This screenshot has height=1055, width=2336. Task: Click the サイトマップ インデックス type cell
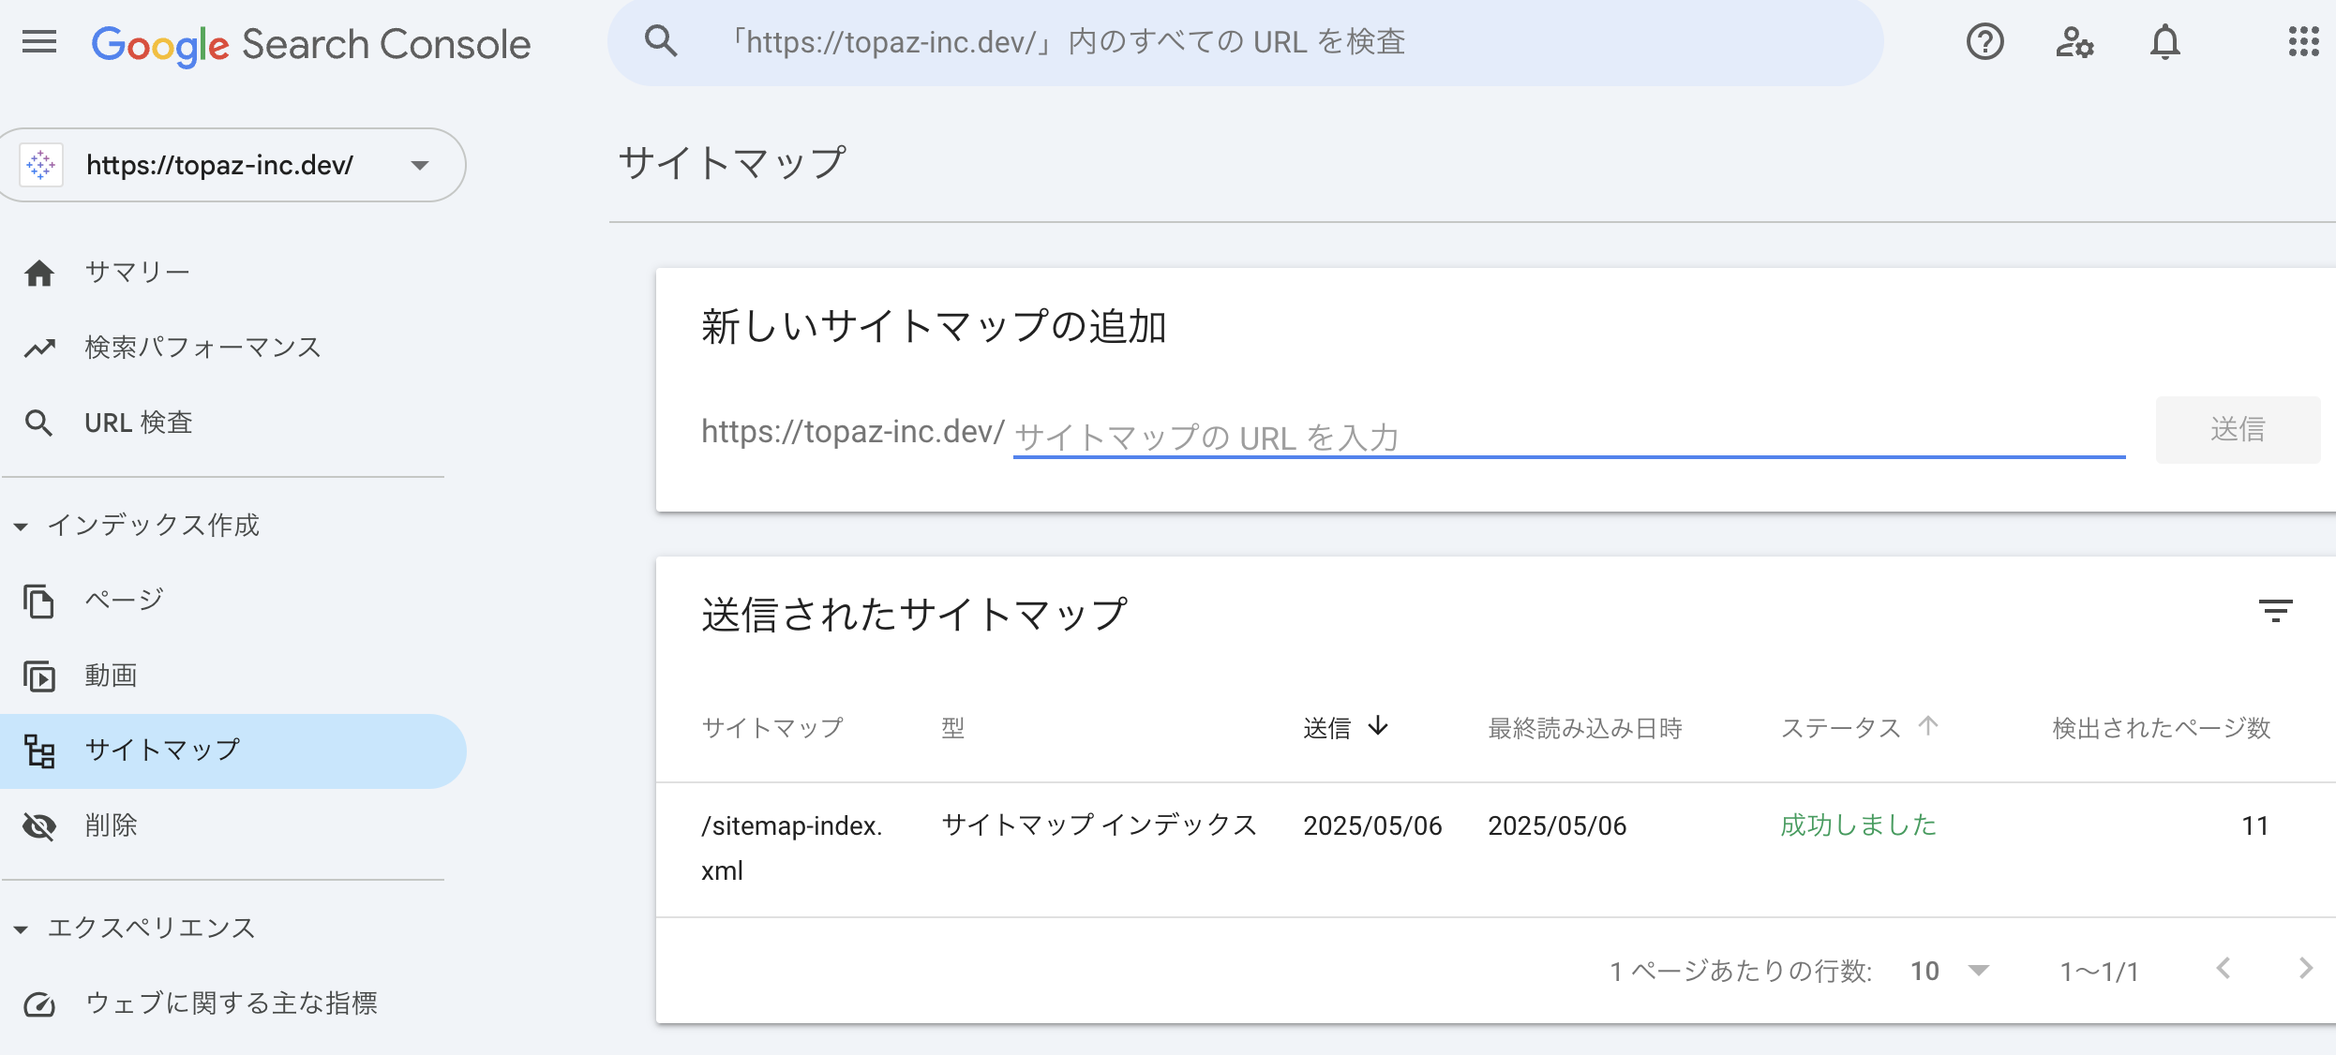(1099, 825)
